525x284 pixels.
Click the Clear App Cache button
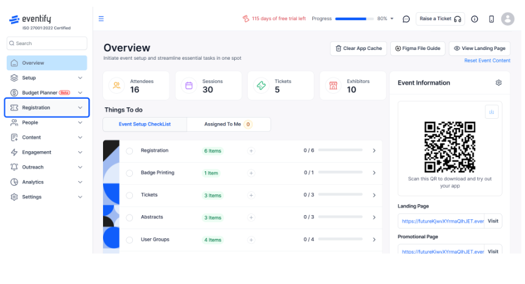point(359,49)
